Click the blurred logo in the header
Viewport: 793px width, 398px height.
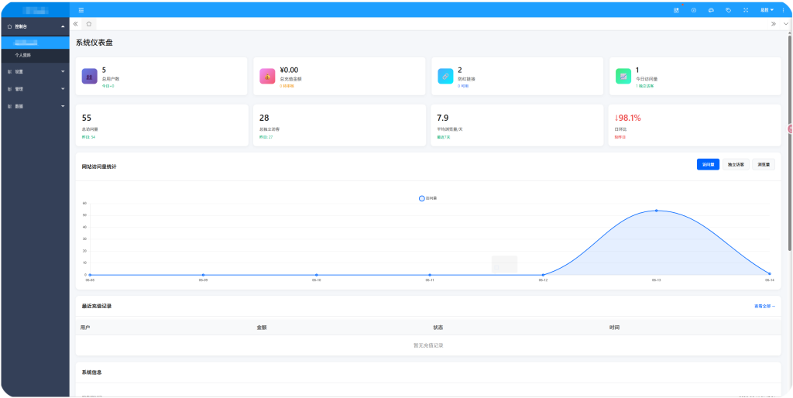pyautogui.click(x=35, y=9)
